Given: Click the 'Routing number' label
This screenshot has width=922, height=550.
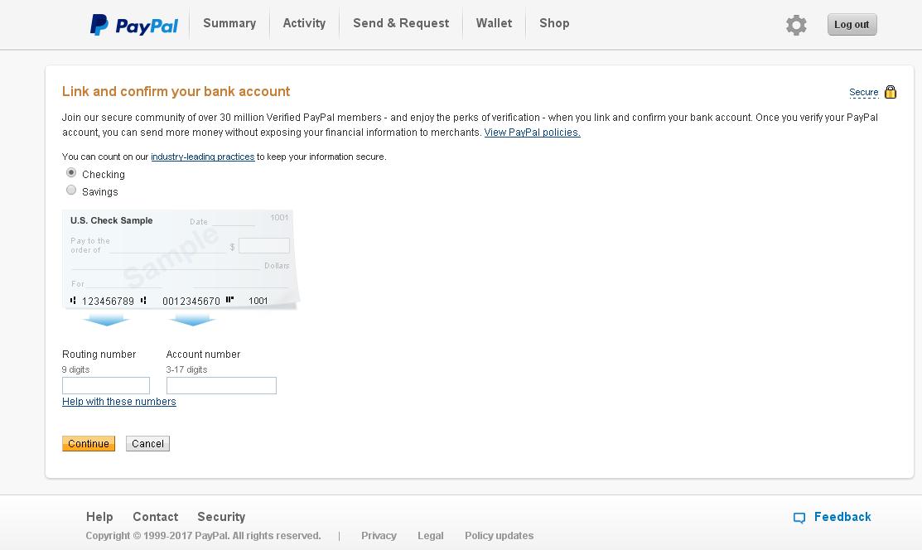Looking at the screenshot, I should [x=99, y=355].
